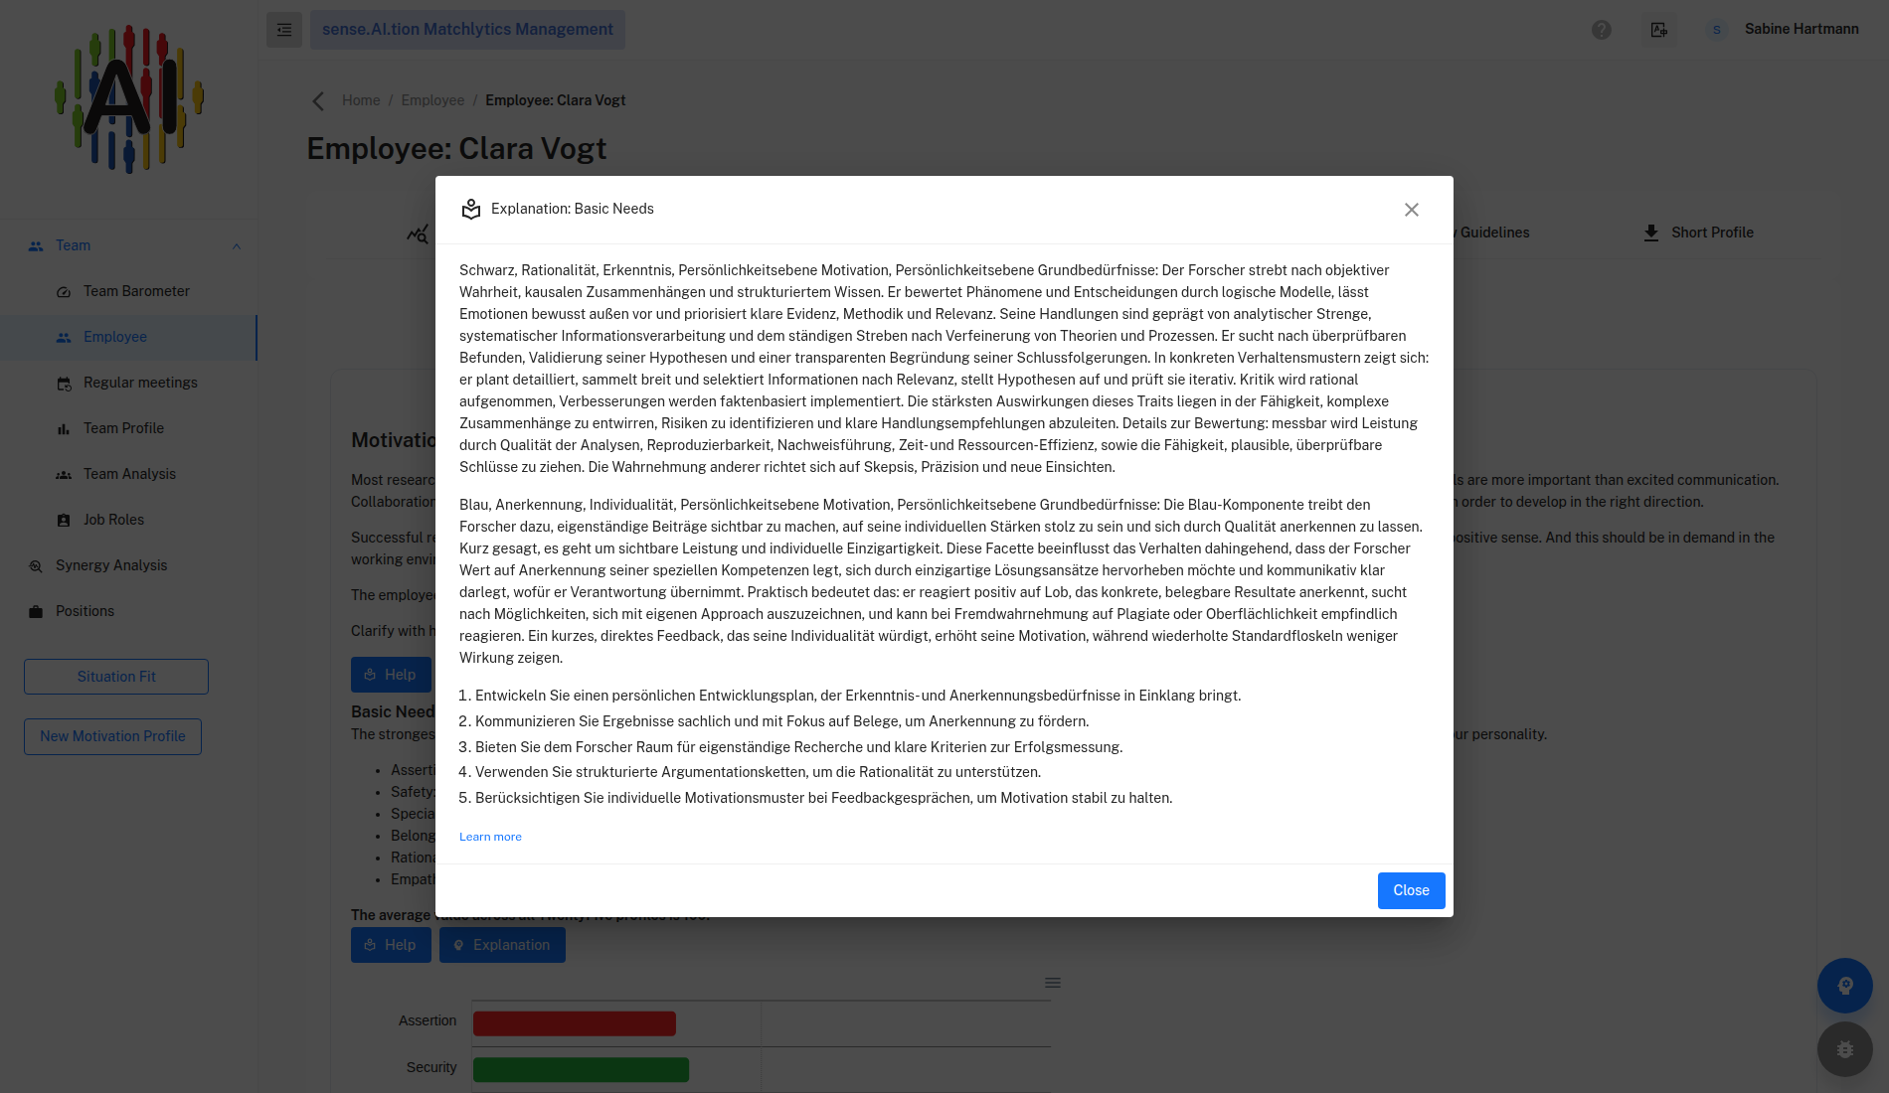Click the Explanation button
Screen dimensions: 1889x1093
[502, 945]
